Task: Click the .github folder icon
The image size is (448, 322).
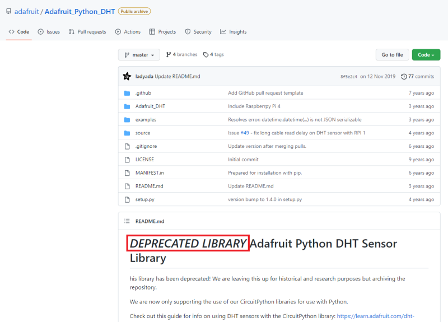Action: coord(127,93)
